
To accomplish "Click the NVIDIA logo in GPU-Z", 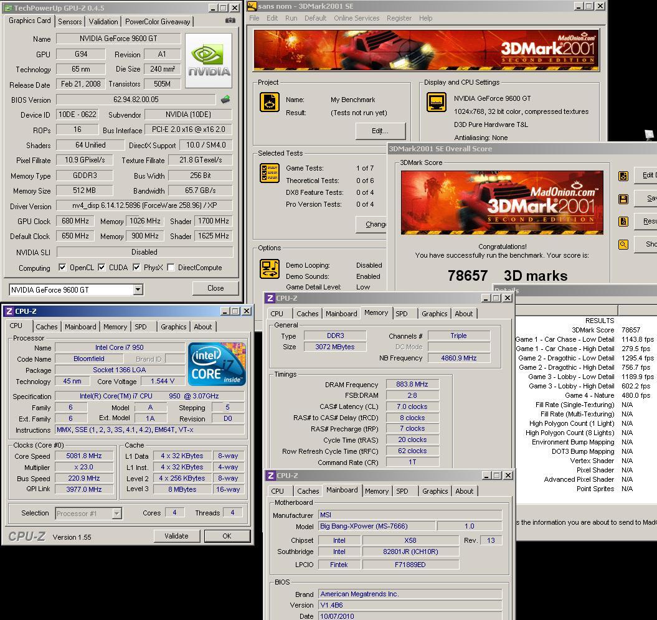I will click(x=209, y=61).
